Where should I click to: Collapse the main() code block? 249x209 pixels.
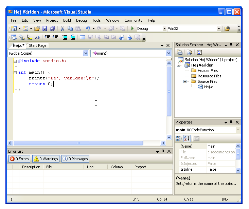click(15, 73)
